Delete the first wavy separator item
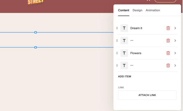The height and width of the screenshot is (111, 183). [168, 41]
